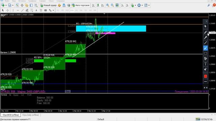The image size is (216, 121).
Task: Open the indicators list icon
Action: (132, 5)
